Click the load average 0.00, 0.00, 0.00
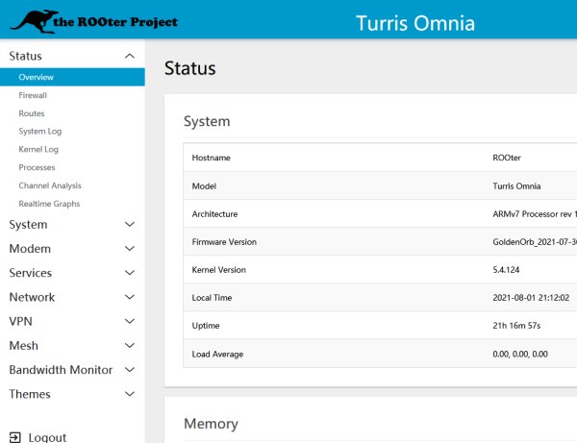This screenshot has height=443, width=577. pyautogui.click(x=520, y=354)
